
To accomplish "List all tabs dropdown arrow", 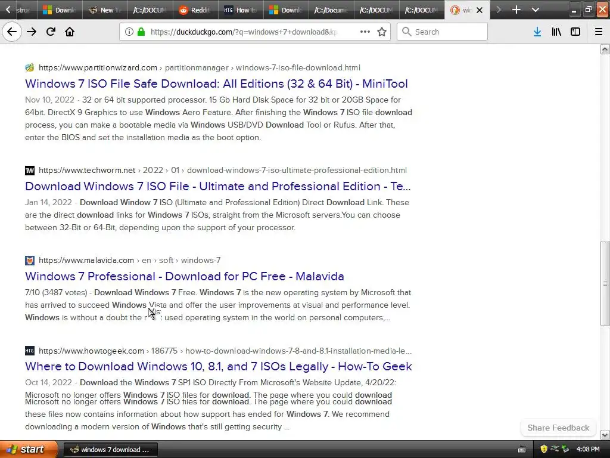I will [x=536, y=10].
